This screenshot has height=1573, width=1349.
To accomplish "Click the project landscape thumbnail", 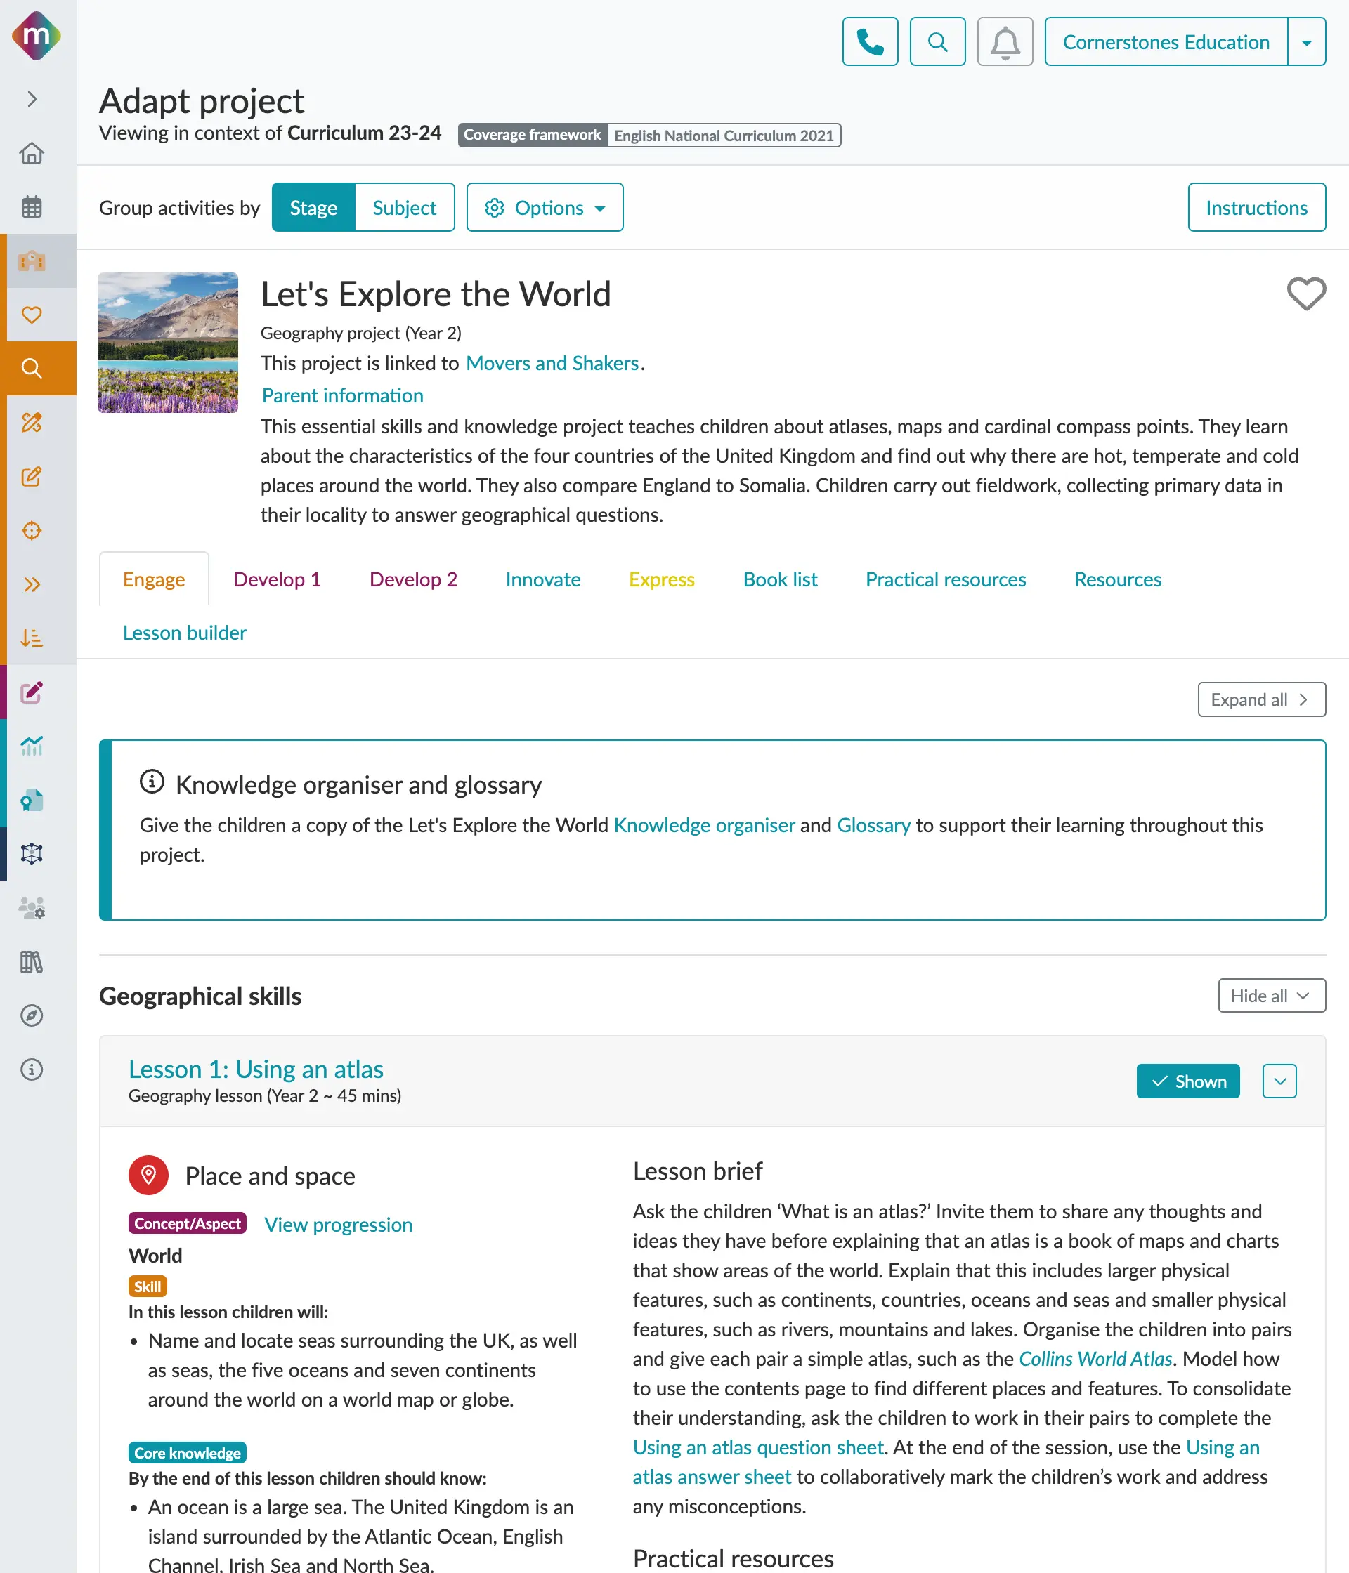I will point(168,343).
